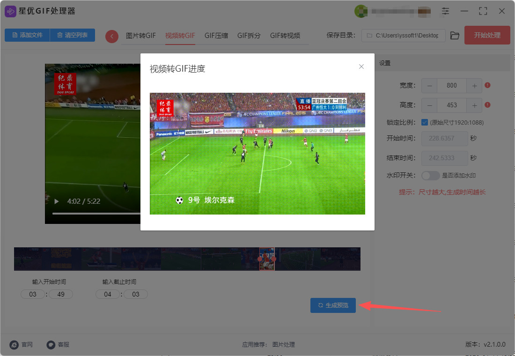Click the 结束时间 field showing 242.5333

(444, 158)
